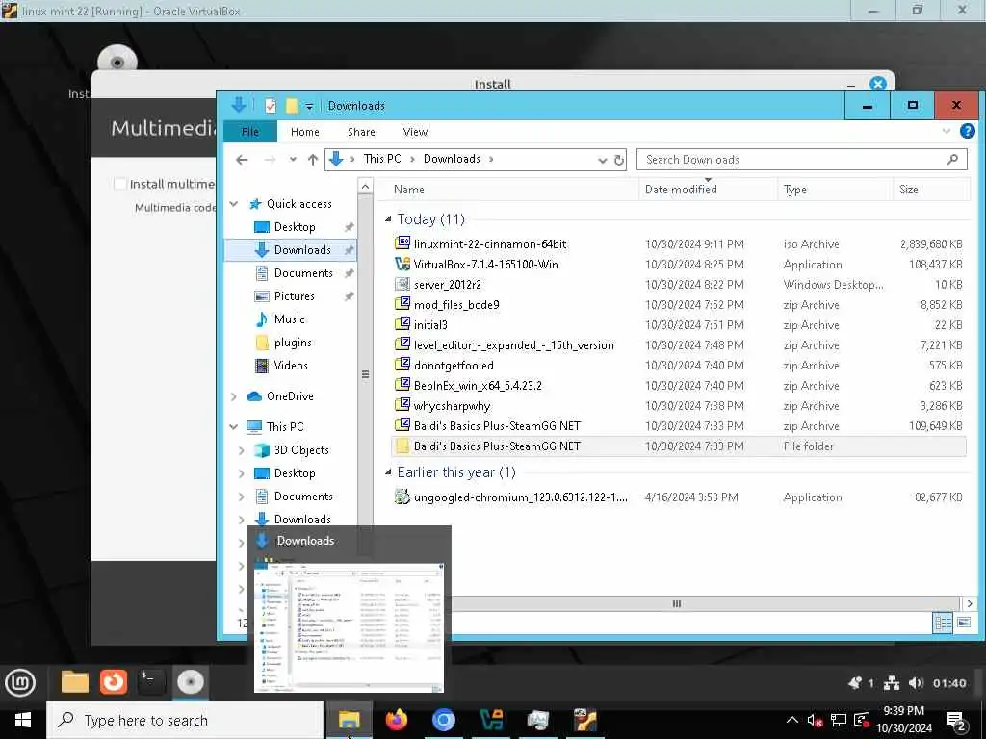
Task: Switch to the Home ribbon tab
Action: 305,131
